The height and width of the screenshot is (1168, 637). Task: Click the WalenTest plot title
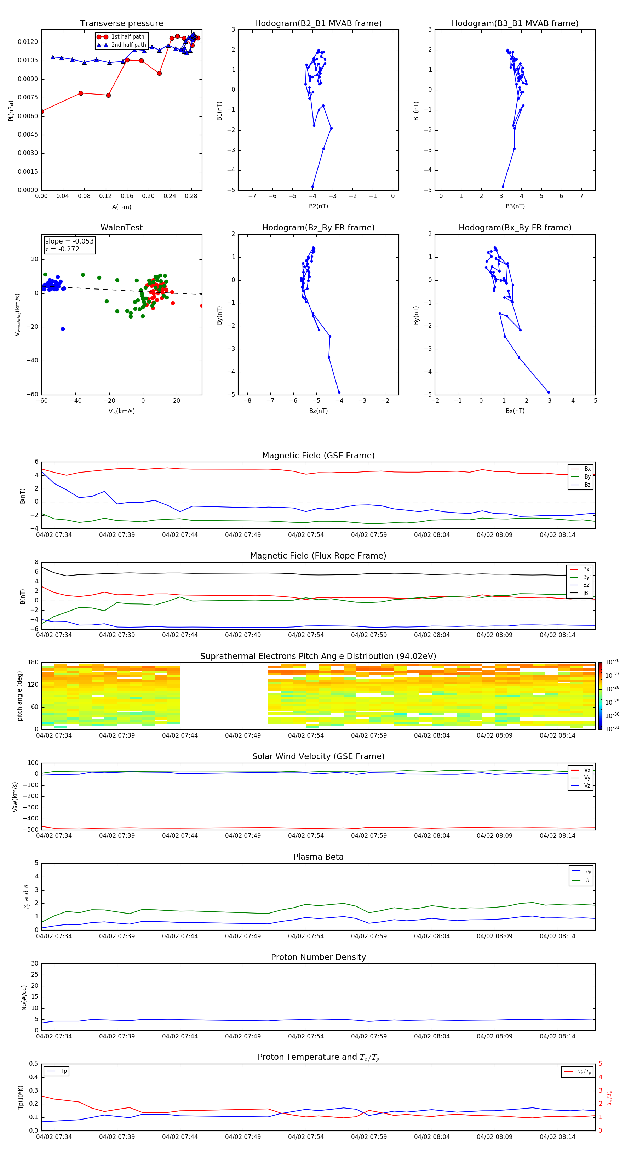(121, 228)
